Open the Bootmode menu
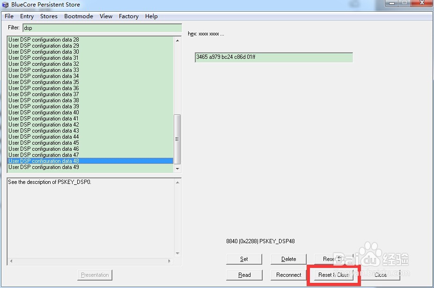The width and height of the screenshot is (434, 288). coord(79,16)
